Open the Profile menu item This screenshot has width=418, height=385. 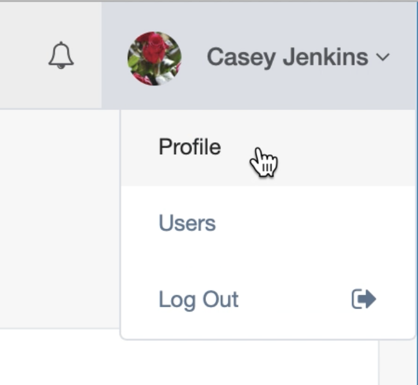190,147
